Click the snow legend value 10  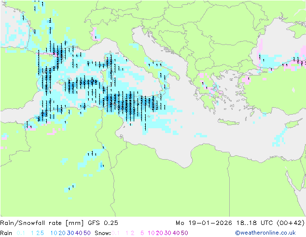[151, 233]
